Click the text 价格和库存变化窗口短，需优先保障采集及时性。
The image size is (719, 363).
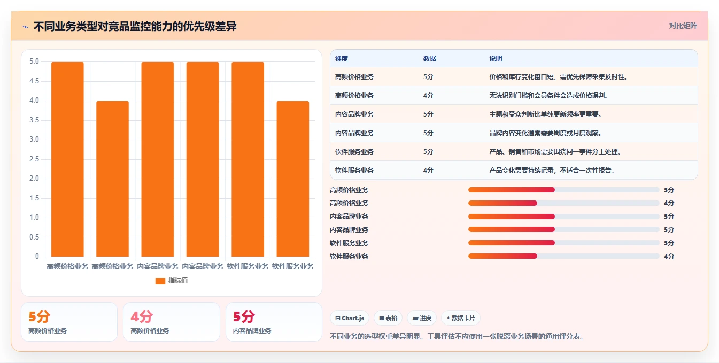click(559, 77)
